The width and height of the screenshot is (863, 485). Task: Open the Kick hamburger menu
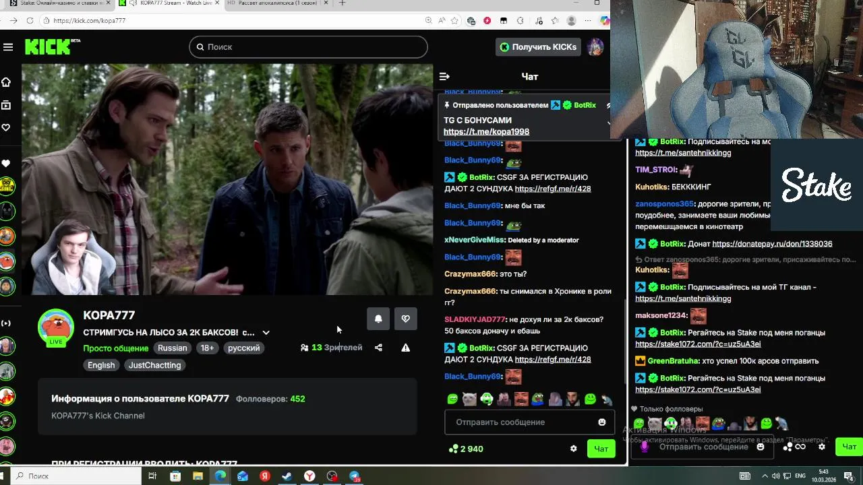click(8, 46)
